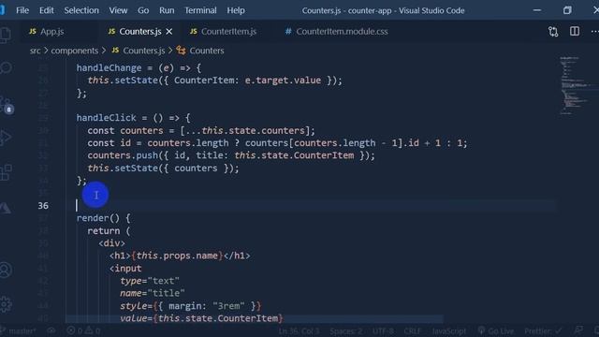Click the const id declaration line
The height and width of the screenshot is (337, 599).
pyautogui.click(x=277, y=143)
